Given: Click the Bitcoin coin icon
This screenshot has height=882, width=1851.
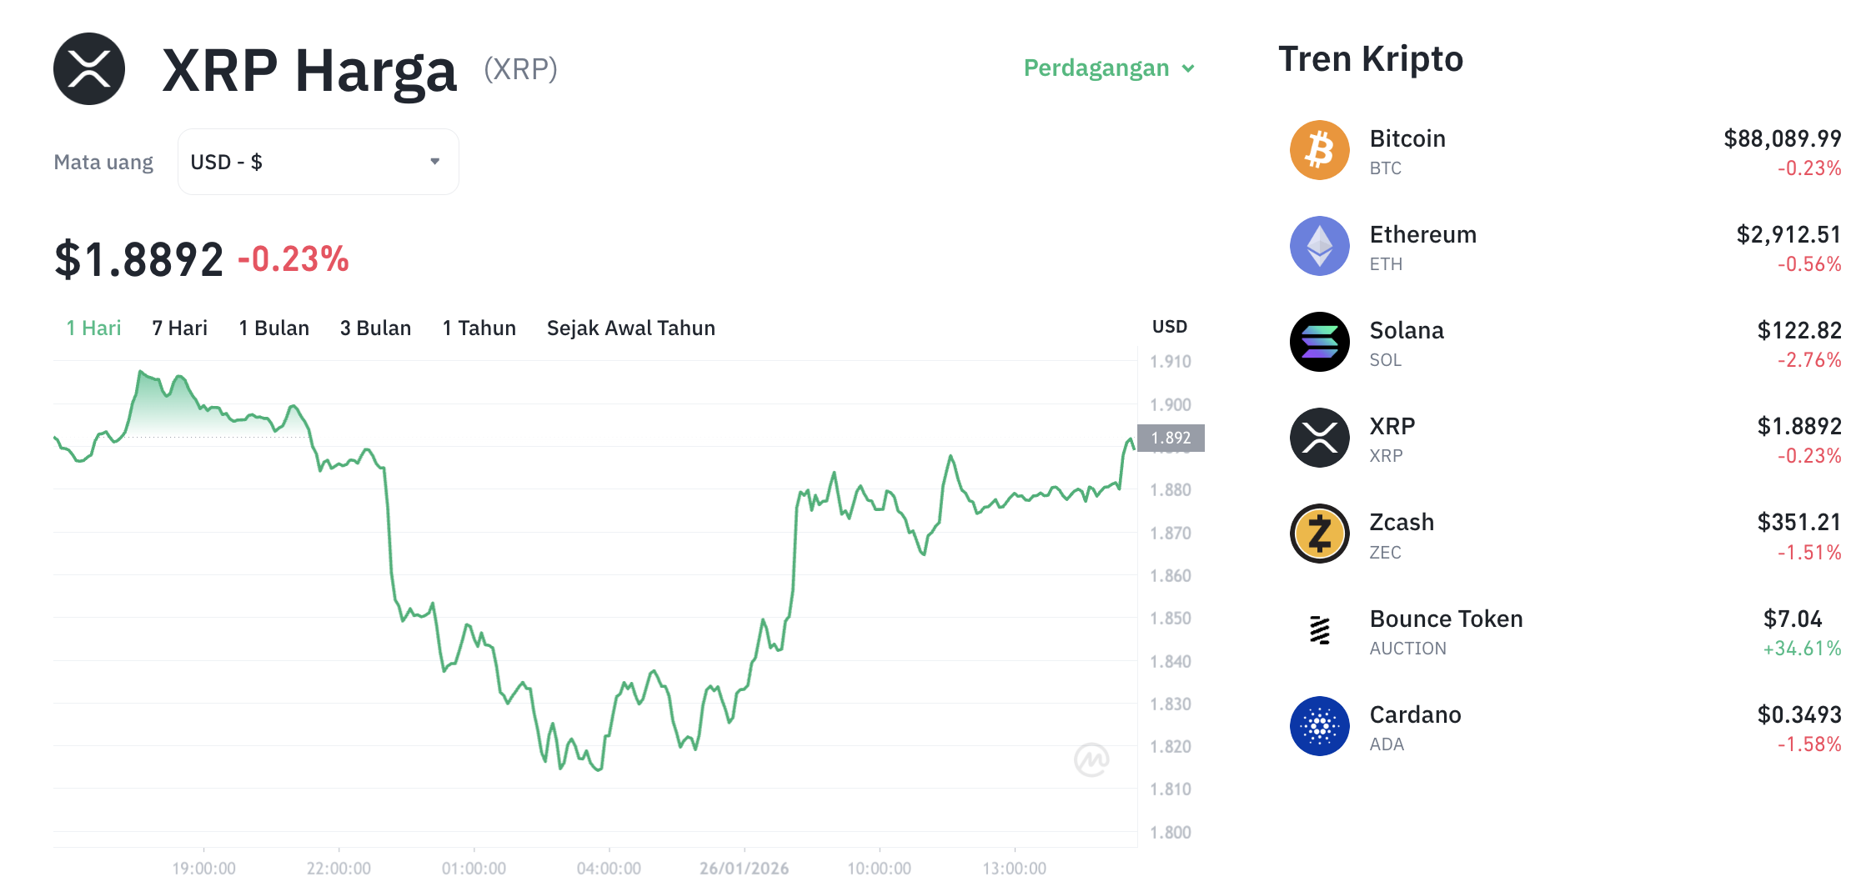Looking at the screenshot, I should coord(1320,150).
